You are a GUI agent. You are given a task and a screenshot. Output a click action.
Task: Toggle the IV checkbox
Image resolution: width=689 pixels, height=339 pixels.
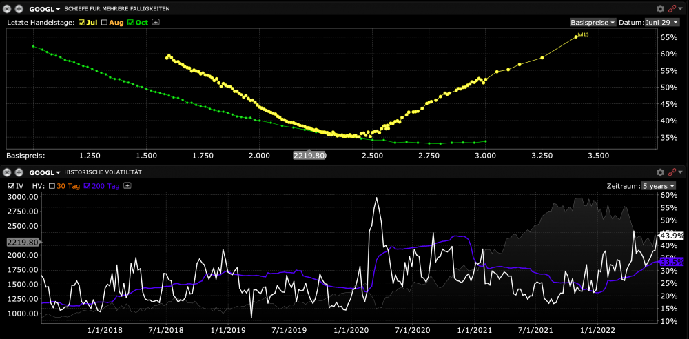click(x=9, y=185)
